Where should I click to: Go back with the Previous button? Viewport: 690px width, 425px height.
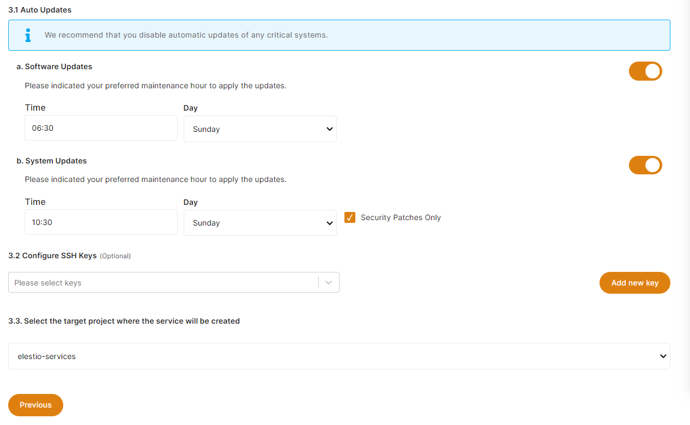pos(35,405)
